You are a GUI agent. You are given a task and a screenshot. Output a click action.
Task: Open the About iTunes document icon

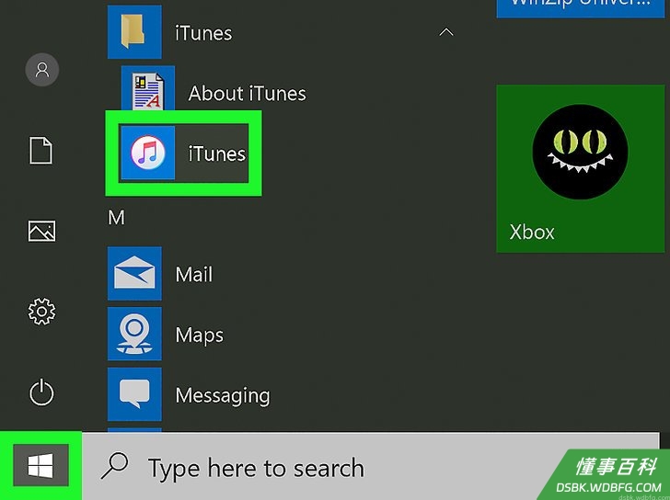point(148,89)
